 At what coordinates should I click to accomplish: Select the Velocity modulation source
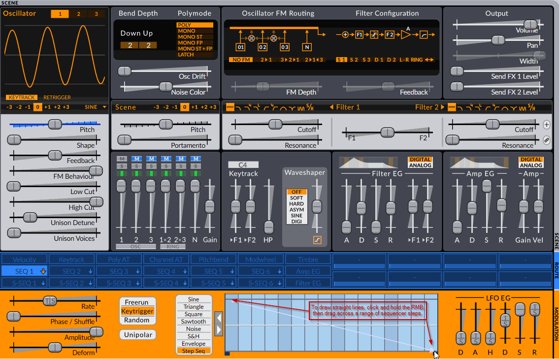tap(24, 260)
